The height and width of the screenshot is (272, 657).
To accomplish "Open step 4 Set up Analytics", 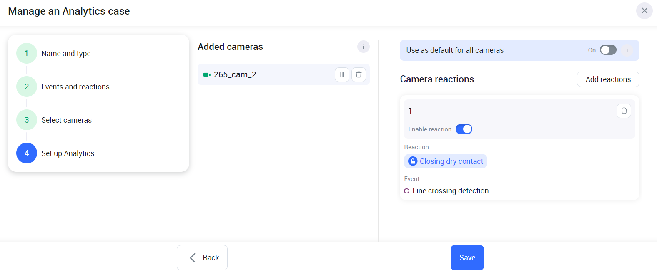I will tap(27, 153).
